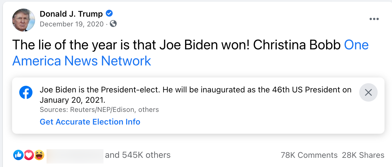This screenshot has height=167, width=392.
Task: Click the globe audience icon beside the date
Action: click(x=112, y=24)
